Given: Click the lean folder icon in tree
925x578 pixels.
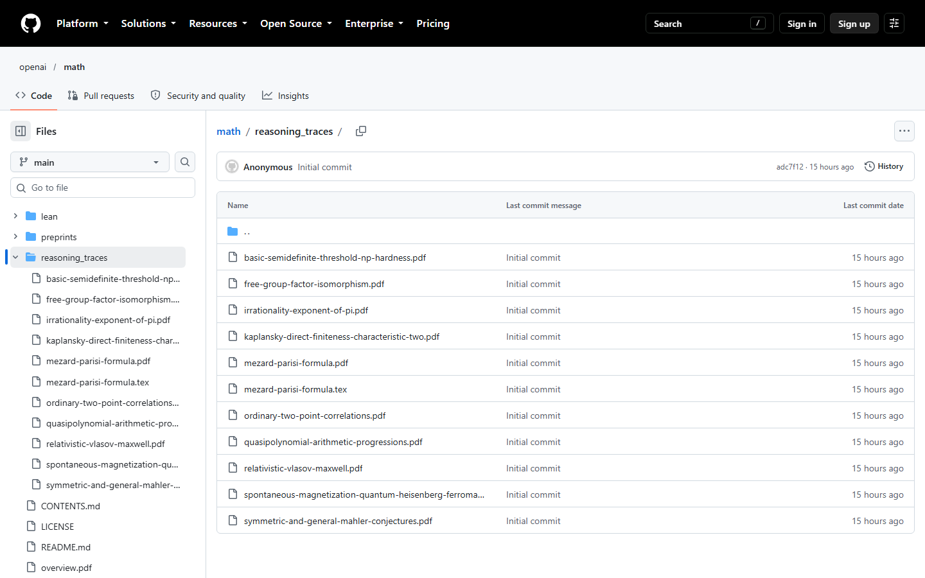Looking at the screenshot, I should click(31, 216).
